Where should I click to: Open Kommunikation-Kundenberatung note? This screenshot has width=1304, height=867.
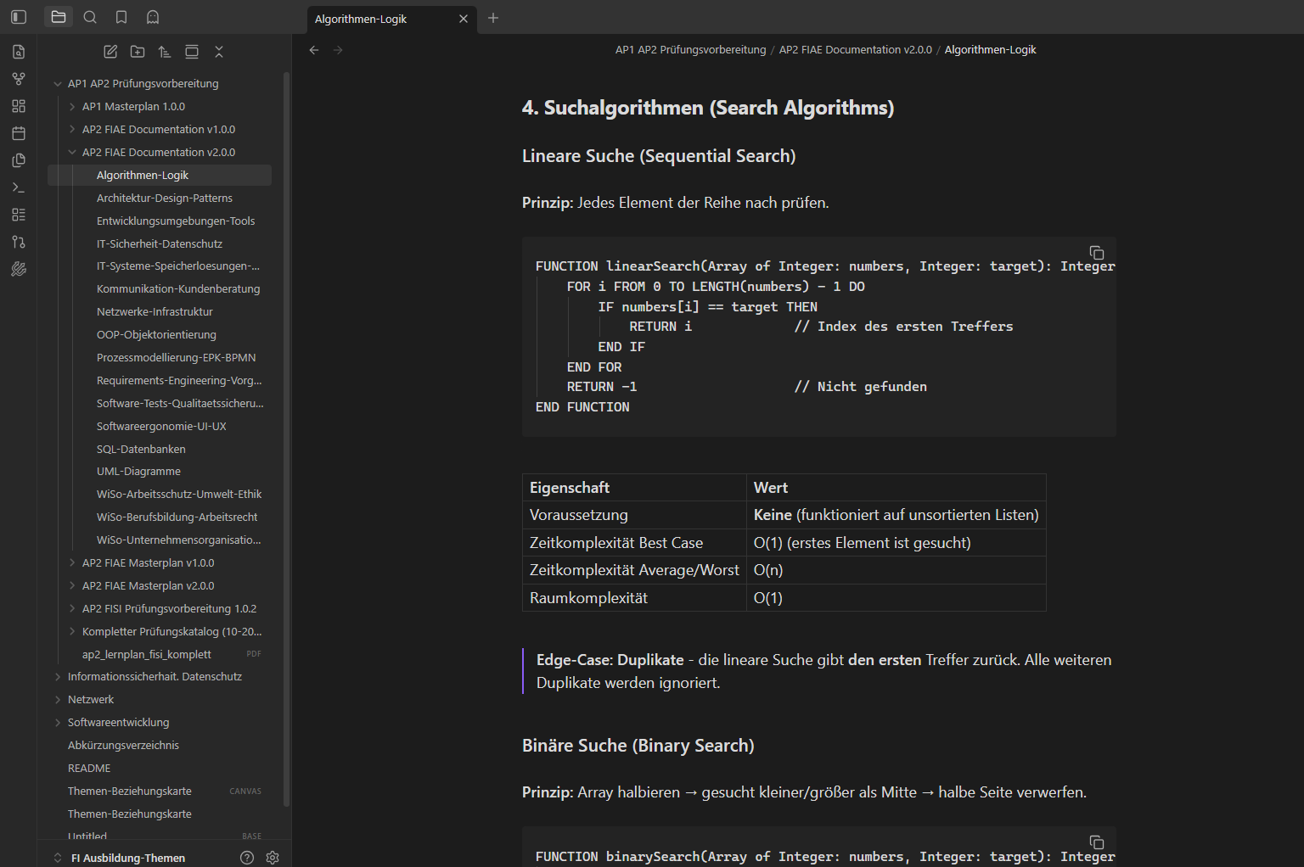tap(178, 288)
